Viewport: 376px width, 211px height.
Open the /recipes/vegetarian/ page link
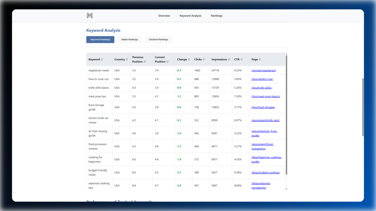click(263, 70)
